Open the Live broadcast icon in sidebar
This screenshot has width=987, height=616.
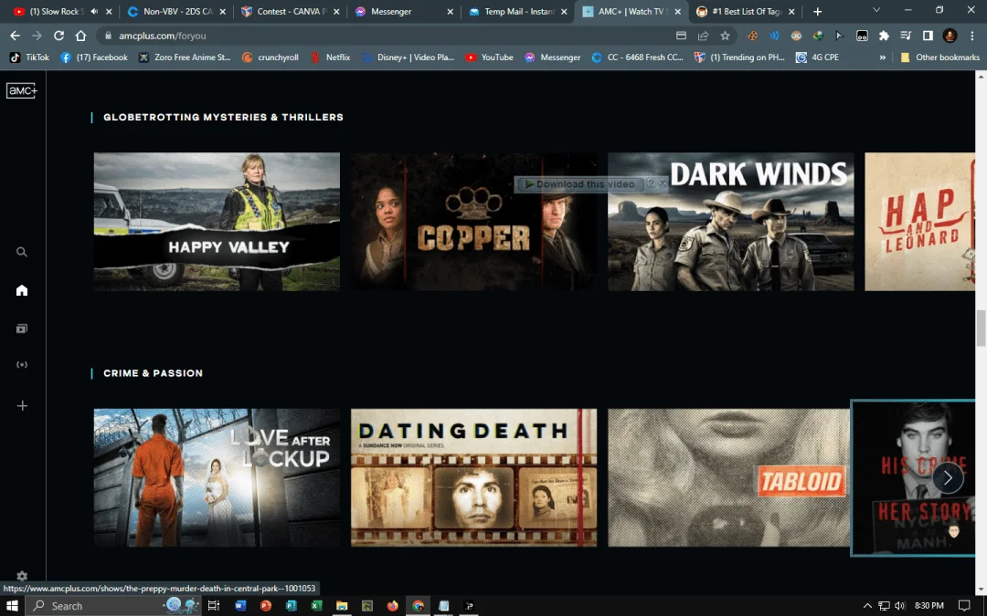pos(21,364)
